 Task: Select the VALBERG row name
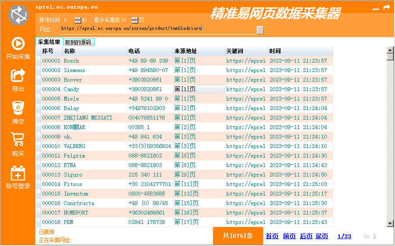click(x=74, y=146)
